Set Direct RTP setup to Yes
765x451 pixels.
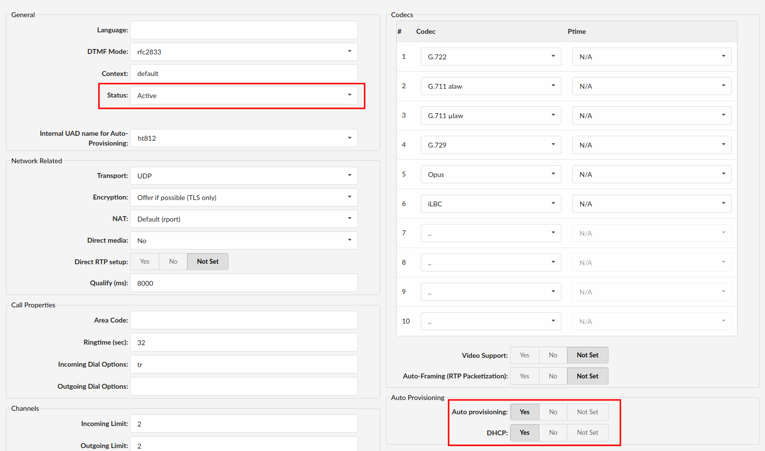[x=145, y=261]
